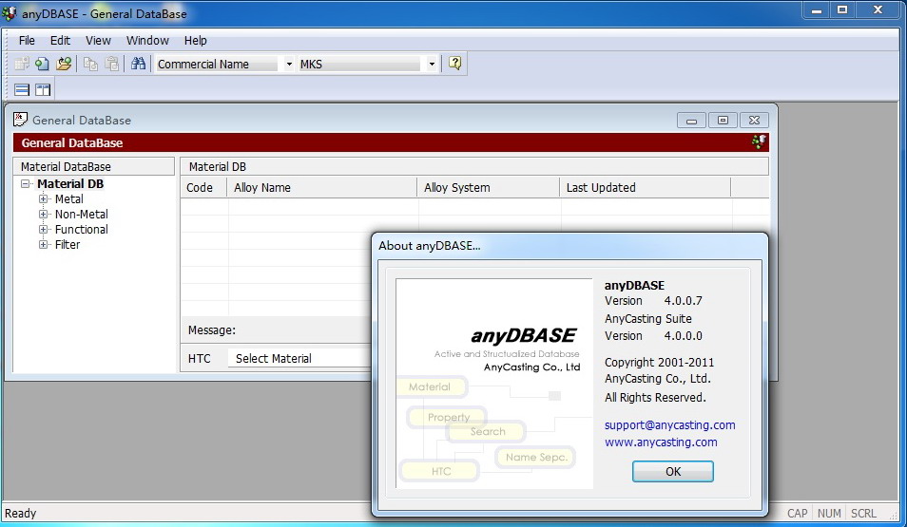Viewport: 907px width, 527px height.
Task: Click the NUM indicator in status bar
Action: (x=829, y=513)
